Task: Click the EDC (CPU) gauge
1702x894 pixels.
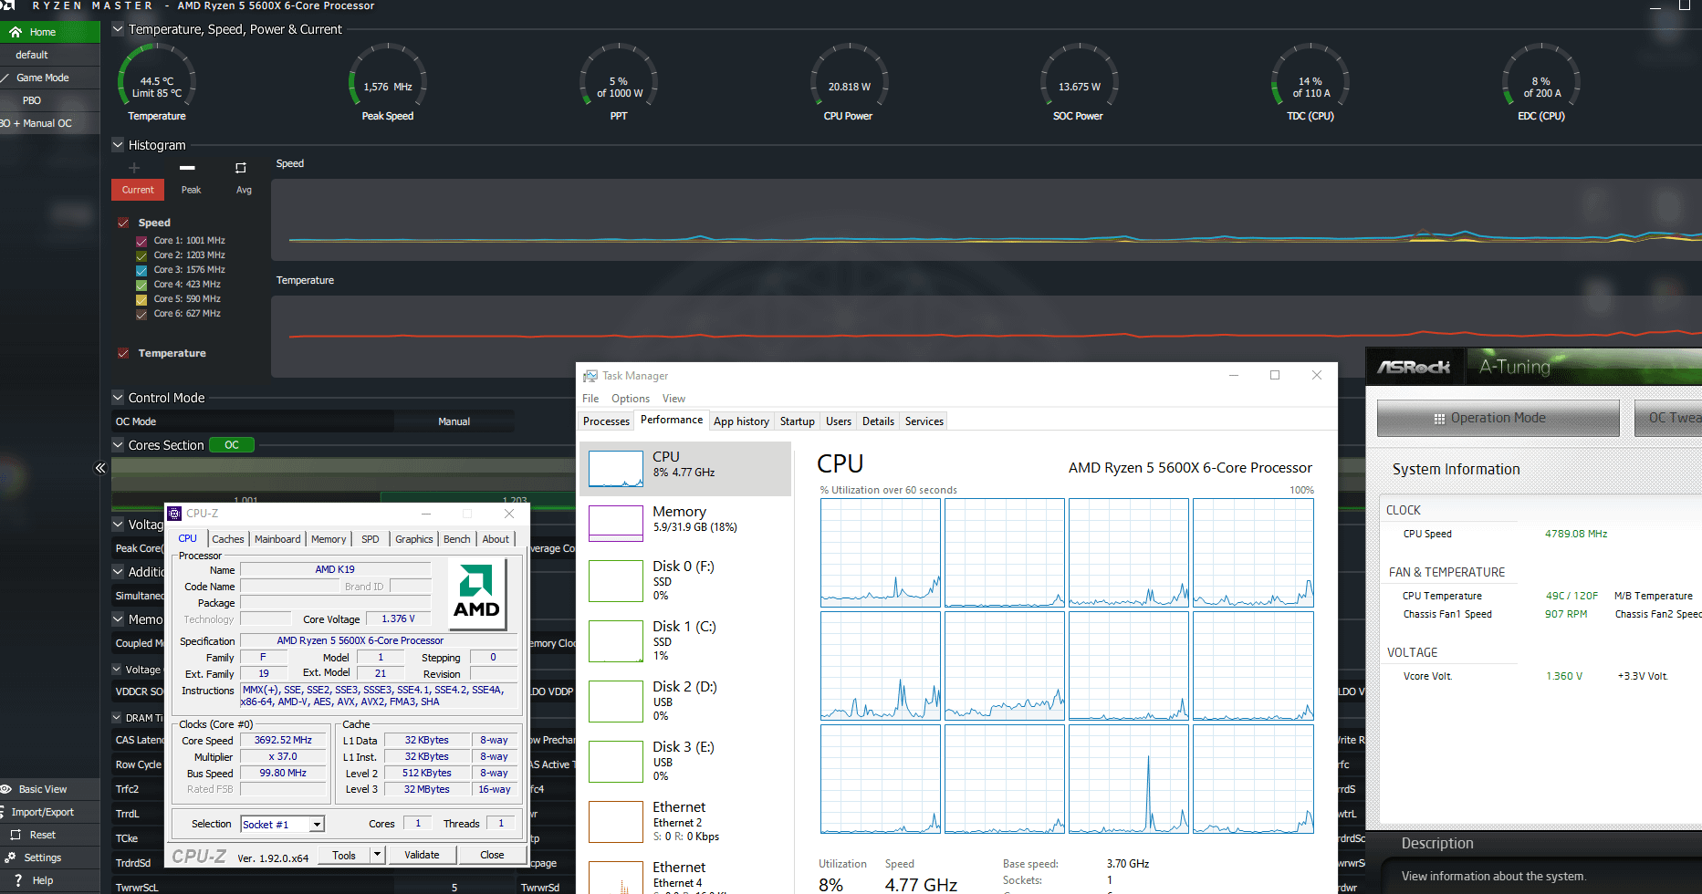Action: pyautogui.click(x=1541, y=82)
